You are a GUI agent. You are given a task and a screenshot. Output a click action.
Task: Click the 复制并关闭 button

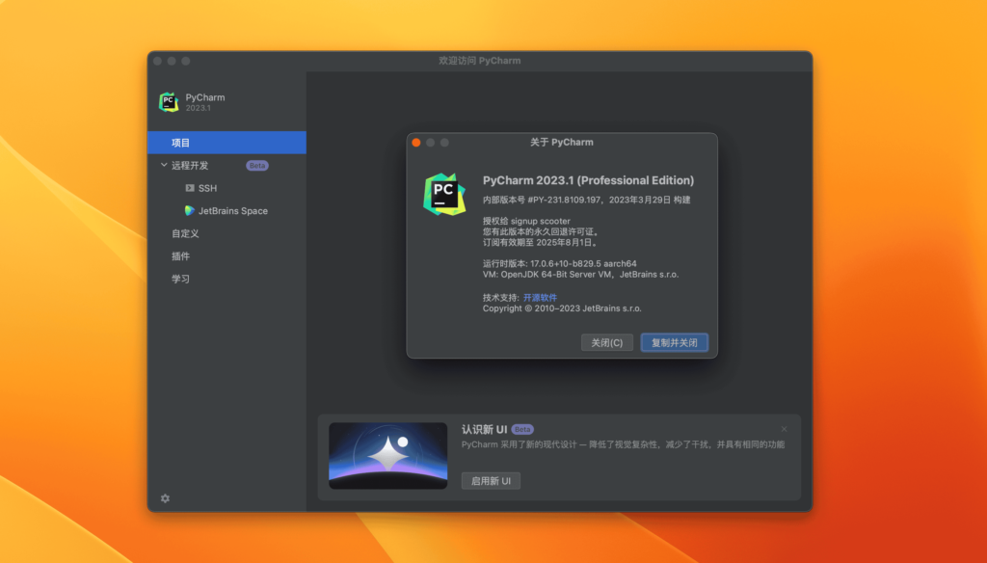[674, 342]
